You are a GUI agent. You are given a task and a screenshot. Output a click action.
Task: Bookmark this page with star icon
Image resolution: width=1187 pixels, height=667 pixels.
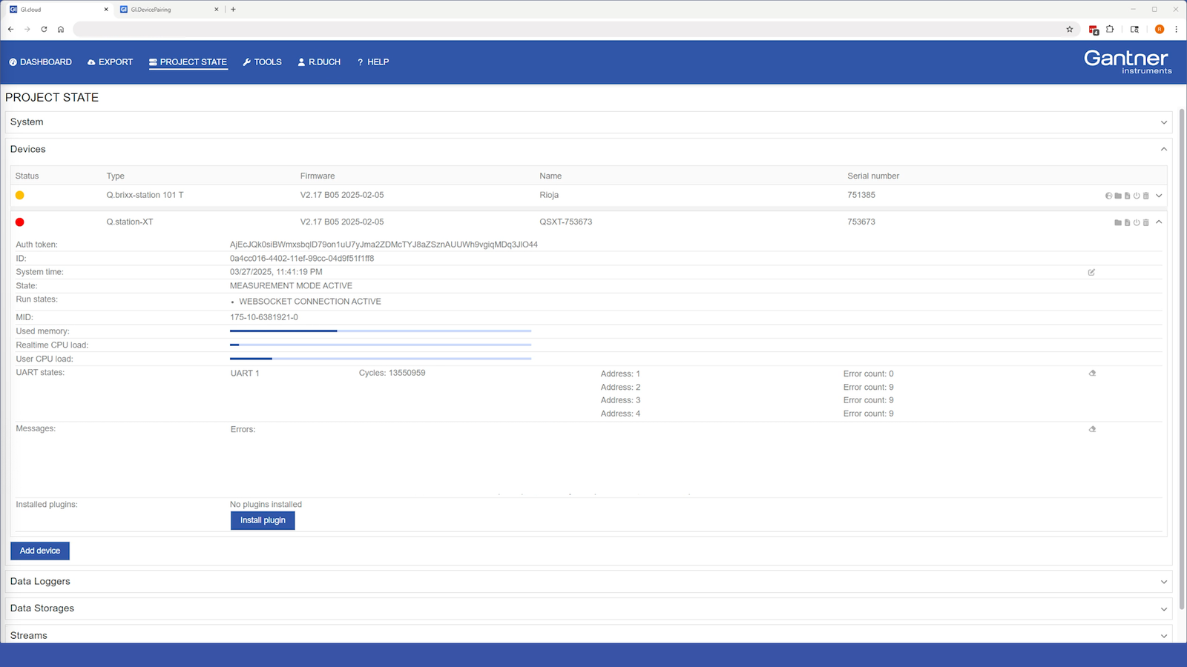pos(1070,30)
